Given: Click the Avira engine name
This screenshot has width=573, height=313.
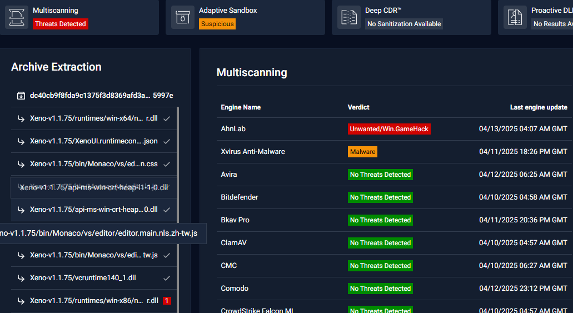Looking at the screenshot, I should (x=229, y=175).
